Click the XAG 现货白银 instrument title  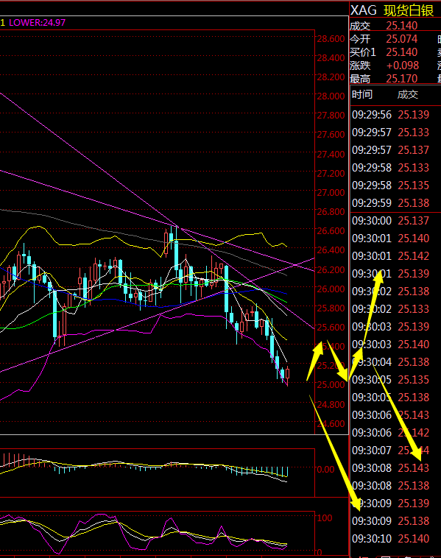(x=392, y=10)
